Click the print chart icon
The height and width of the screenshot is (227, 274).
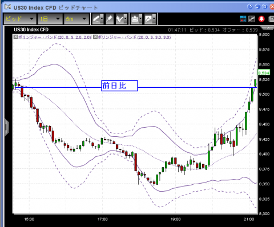pos(135,19)
